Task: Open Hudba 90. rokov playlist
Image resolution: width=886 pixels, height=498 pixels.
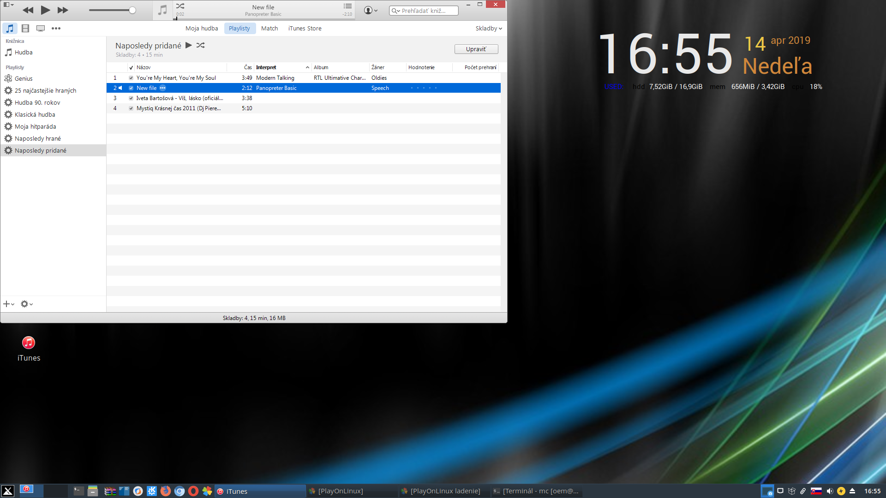Action: point(53,102)
